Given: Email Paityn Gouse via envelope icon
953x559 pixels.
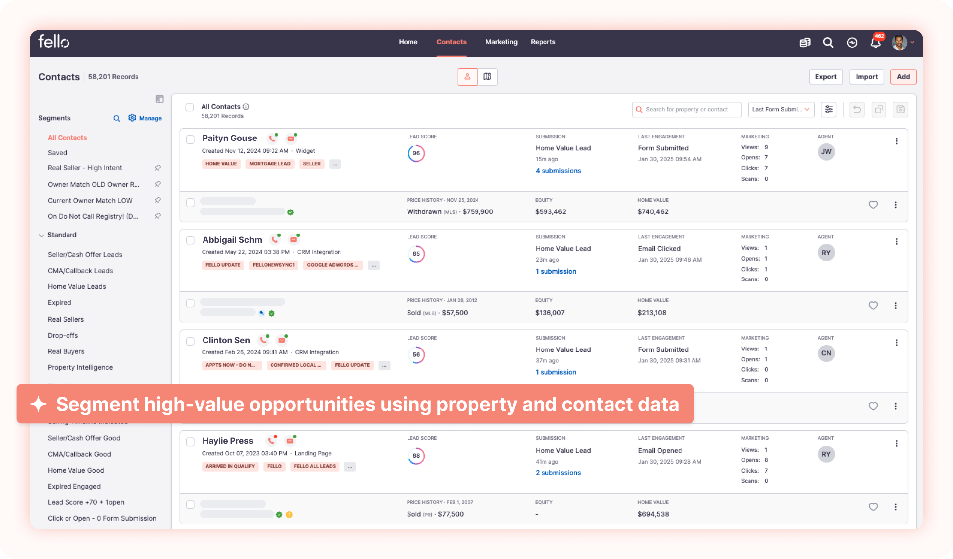Looking at the screenshot, I should coord(291,138).
